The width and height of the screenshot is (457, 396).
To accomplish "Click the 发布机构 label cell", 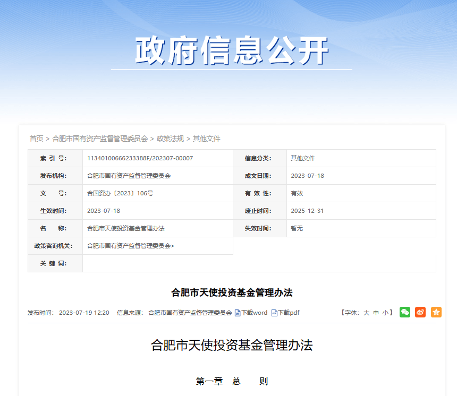I will [55, 176].
